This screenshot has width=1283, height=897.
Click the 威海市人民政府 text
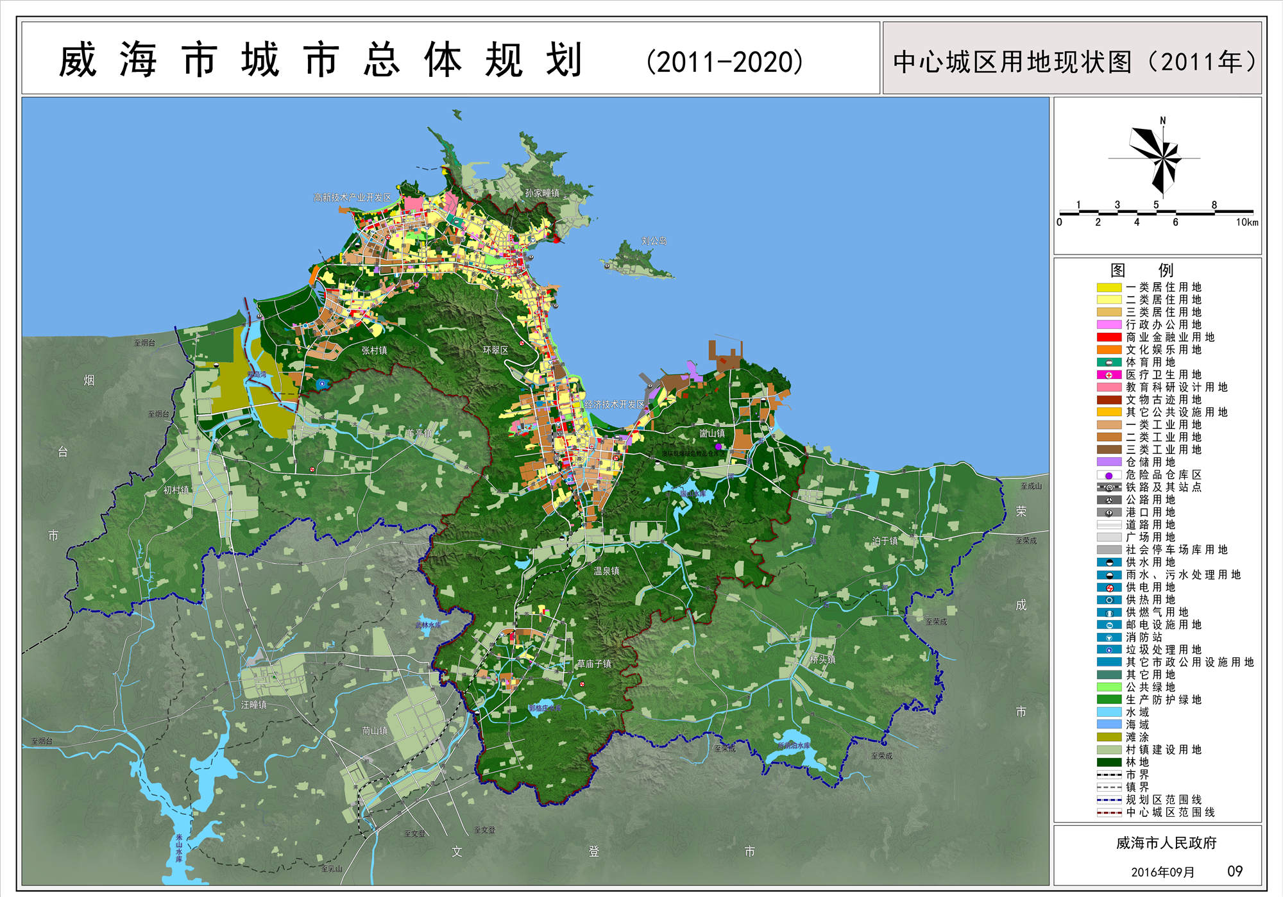click(1166, 843)
